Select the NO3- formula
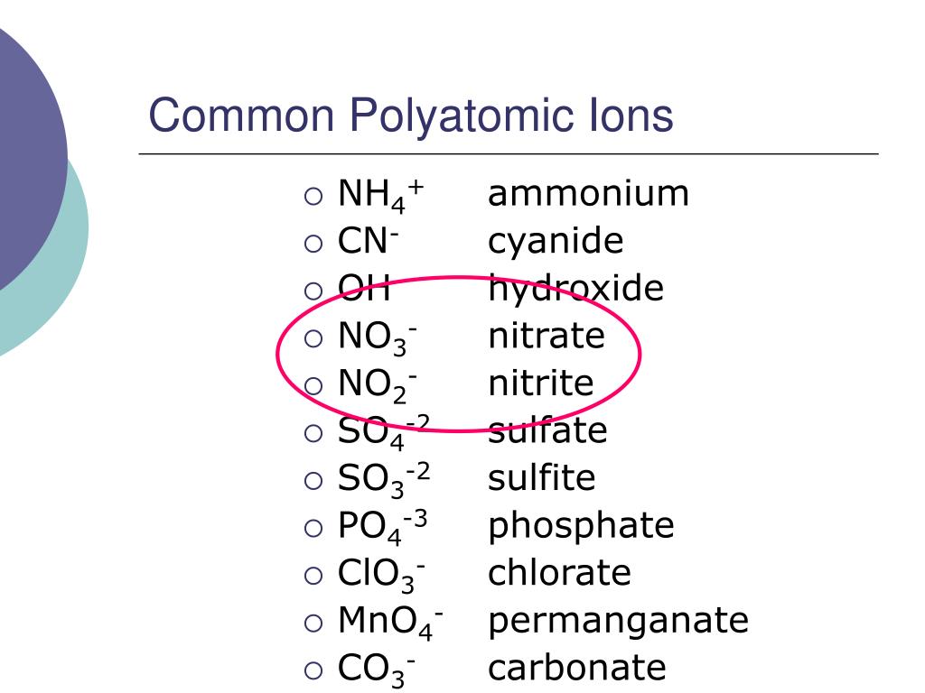925x693 pixels. click(378, 339)
